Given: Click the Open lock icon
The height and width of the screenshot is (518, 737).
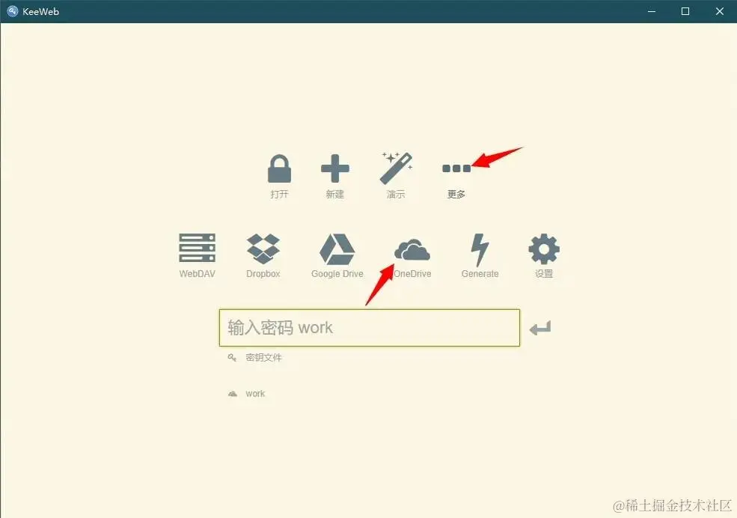Looking at the screenshot, I should click(x=279, y=168).
